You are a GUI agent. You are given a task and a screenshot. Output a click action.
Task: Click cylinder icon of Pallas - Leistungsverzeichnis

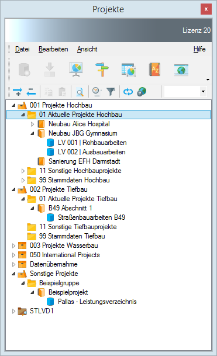50,302
